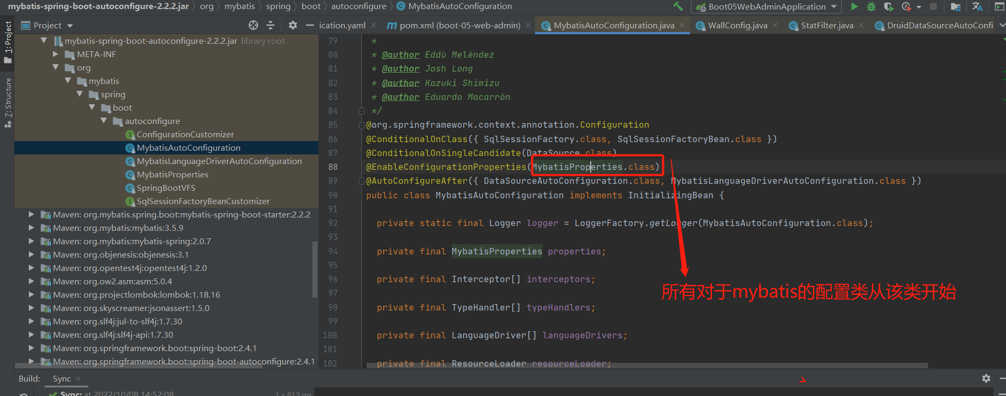Collapse the autoconfigure package arrow

pos(104,121)
